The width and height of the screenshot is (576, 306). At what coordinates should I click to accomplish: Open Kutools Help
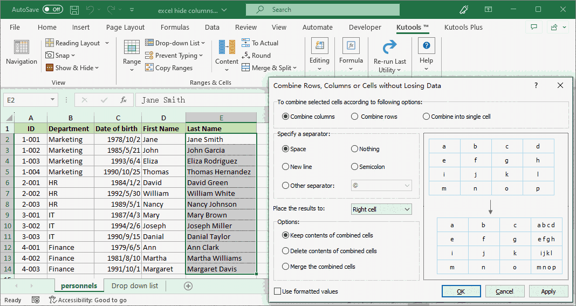click(426, 55)
